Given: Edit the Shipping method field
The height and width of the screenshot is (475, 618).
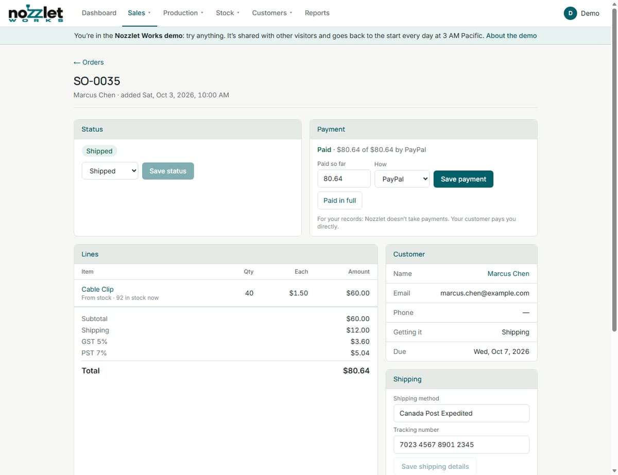Looking at the screenshot, I should pos(461,413).
